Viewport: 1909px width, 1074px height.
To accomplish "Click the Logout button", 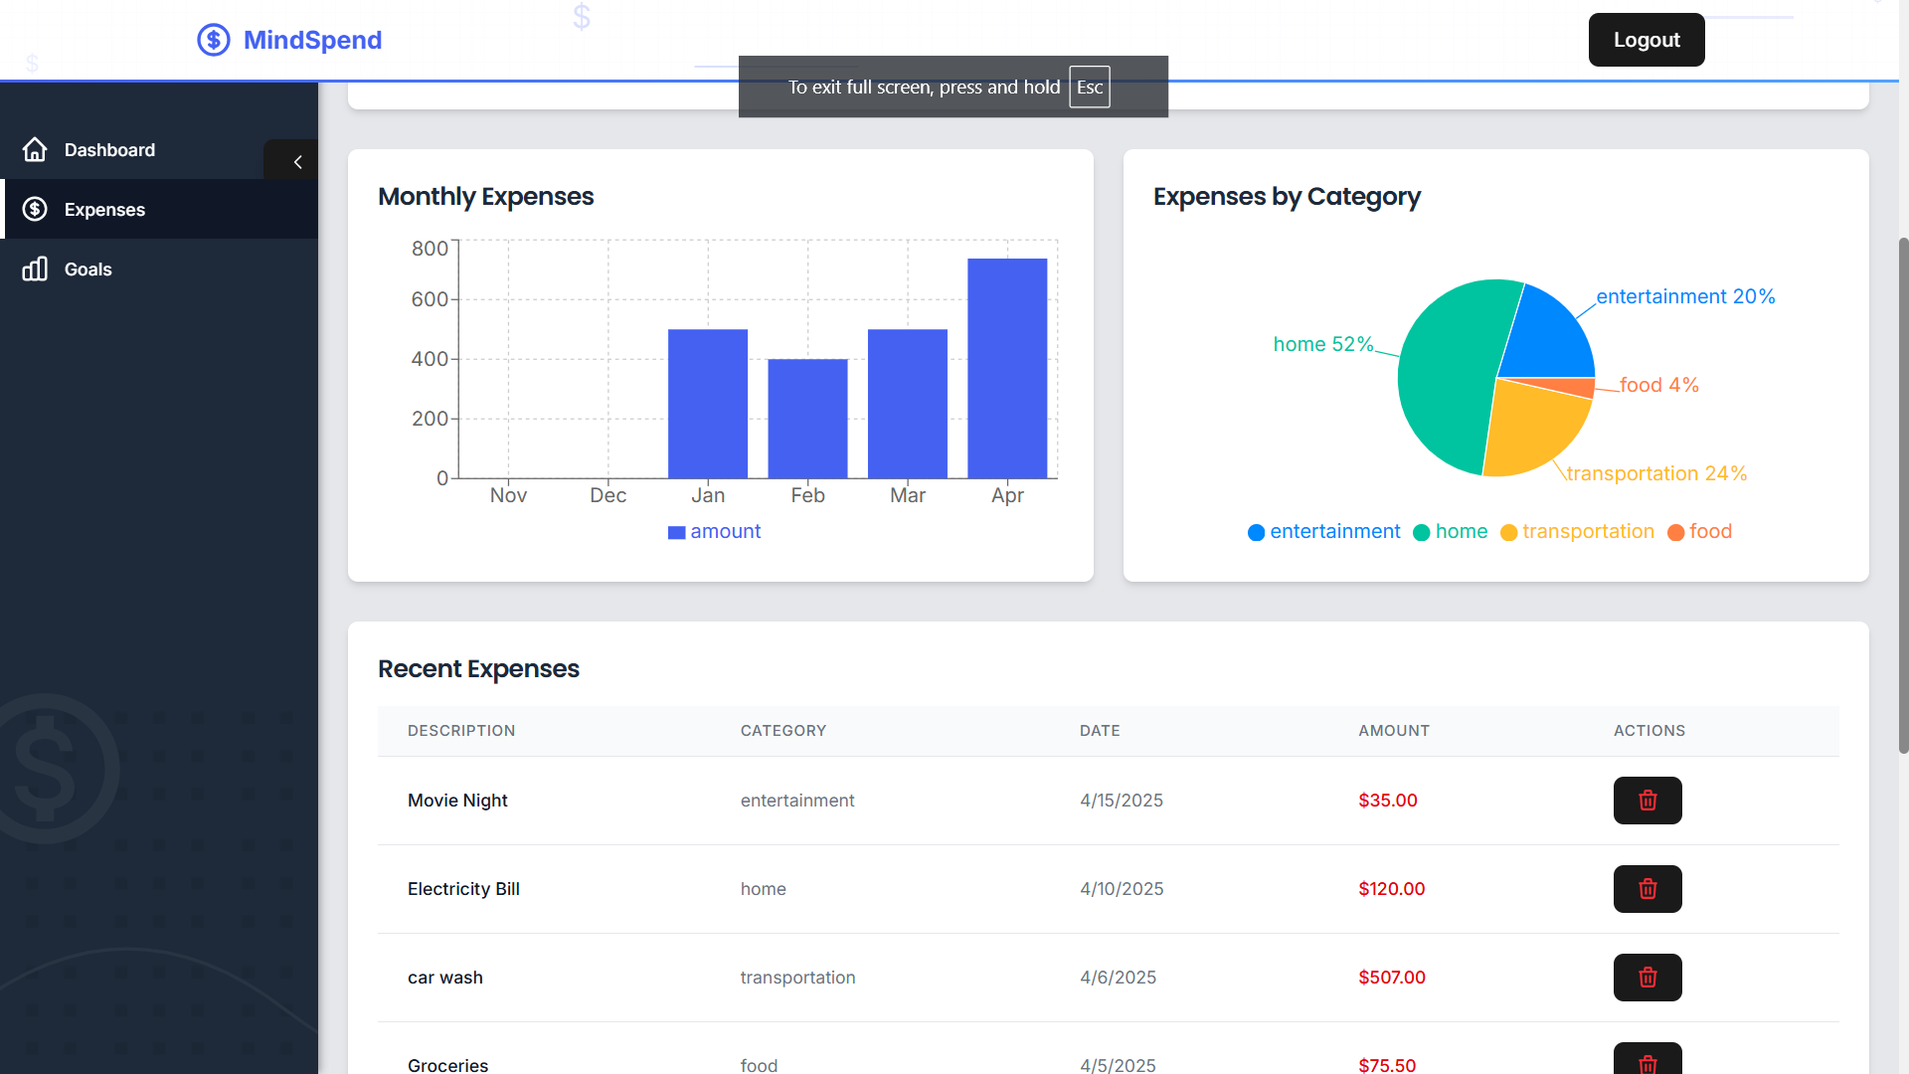I will [x=1646, y=40].
